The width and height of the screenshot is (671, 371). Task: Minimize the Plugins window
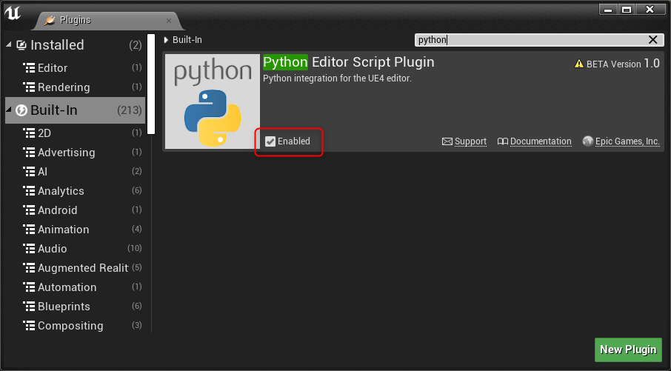[x=608, y=10]
